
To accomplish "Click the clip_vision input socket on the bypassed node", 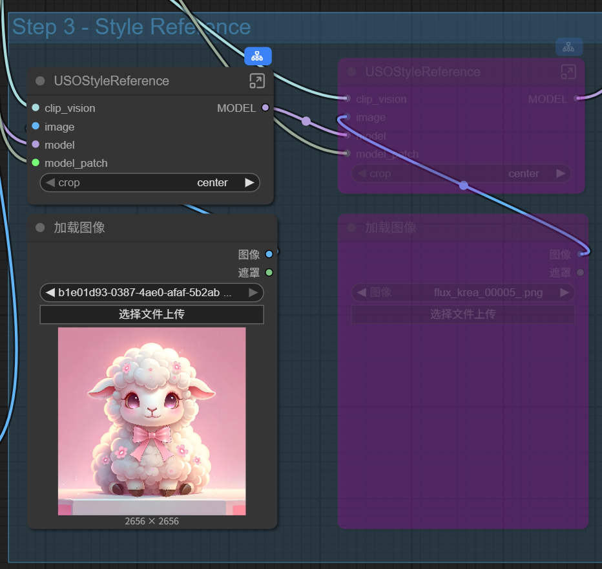I will coord(347,99).
